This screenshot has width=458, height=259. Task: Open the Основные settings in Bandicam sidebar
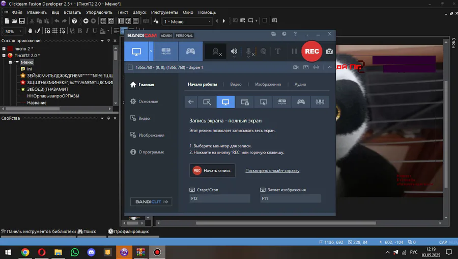coord(145,101)
